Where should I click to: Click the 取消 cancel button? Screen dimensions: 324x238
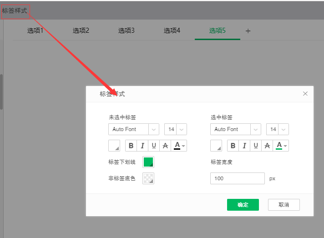(283, 205)
